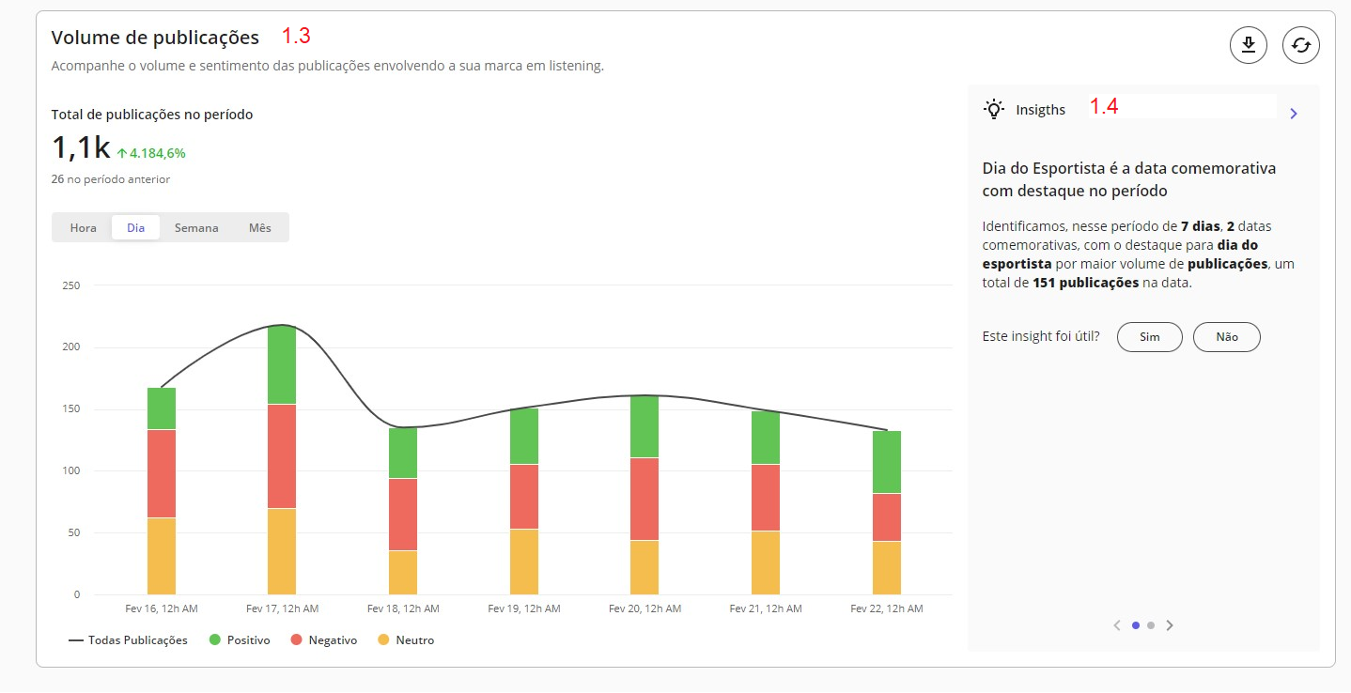Screen dimensions: 1351x693
Task: Switch chart to Dia view
Action: click(x=135, y=228)
